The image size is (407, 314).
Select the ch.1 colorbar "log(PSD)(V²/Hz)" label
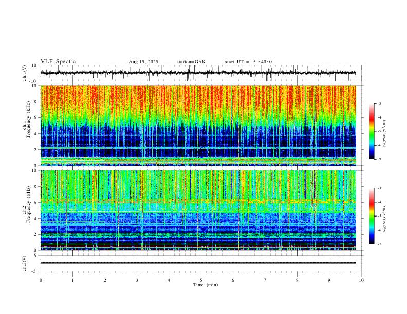(385, 134)
